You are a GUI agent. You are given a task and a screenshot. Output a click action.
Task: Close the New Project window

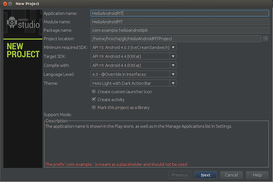point(5,3)
